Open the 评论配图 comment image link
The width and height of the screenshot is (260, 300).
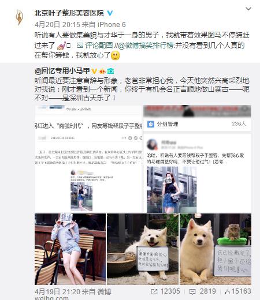[x=99, y=46]
